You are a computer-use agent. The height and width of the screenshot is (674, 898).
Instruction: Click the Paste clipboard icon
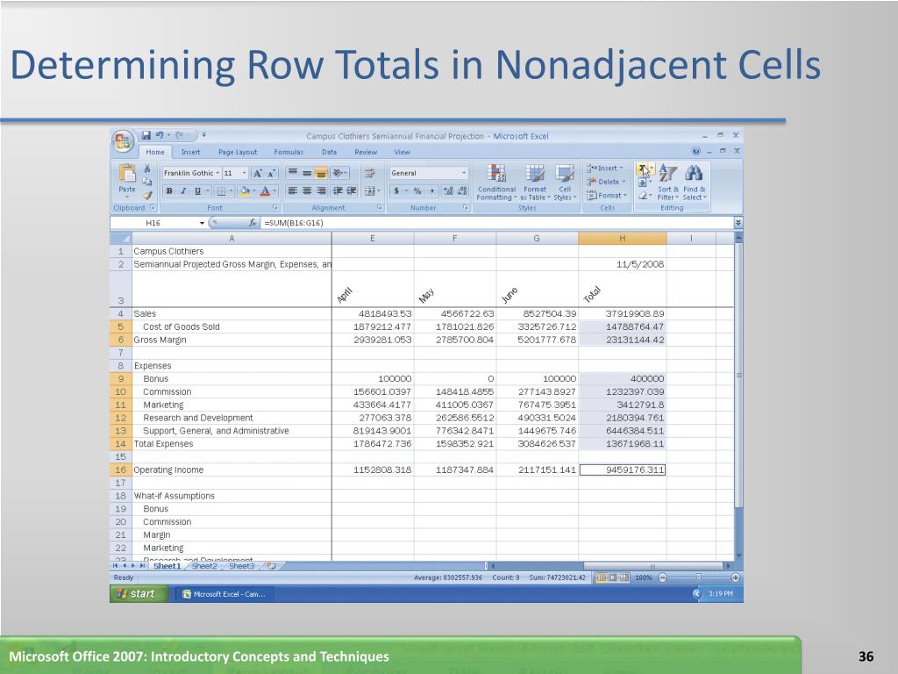click(x=127, y=175)
